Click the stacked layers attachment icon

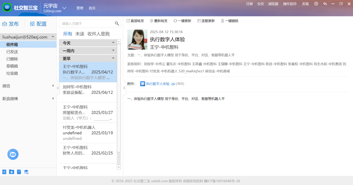(26, 172)
